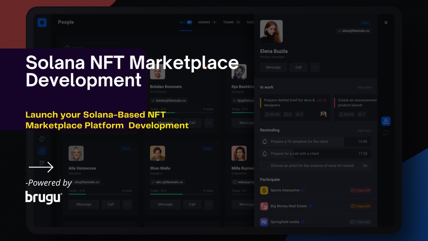428x241 pixels.
Task: Message Alla Voroncova from her card
Action: click(84, 204)
